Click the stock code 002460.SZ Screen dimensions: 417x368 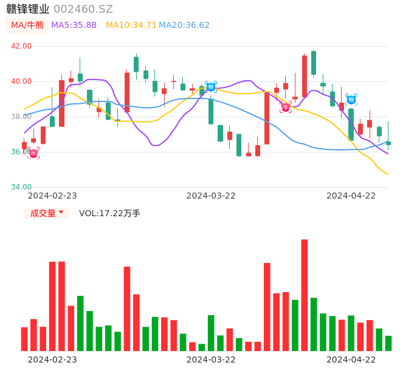point(83,9)
